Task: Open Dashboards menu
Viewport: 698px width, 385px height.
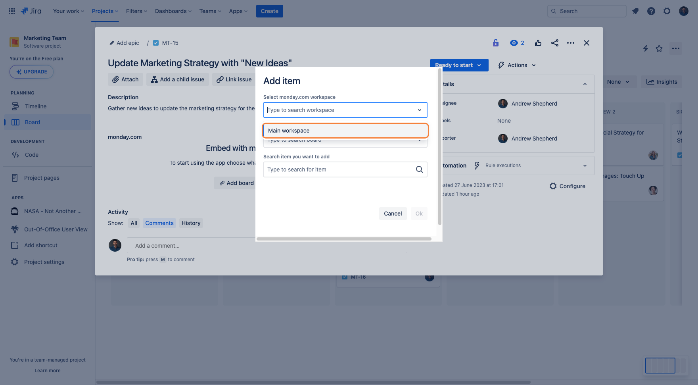Action: pos(173,11)
